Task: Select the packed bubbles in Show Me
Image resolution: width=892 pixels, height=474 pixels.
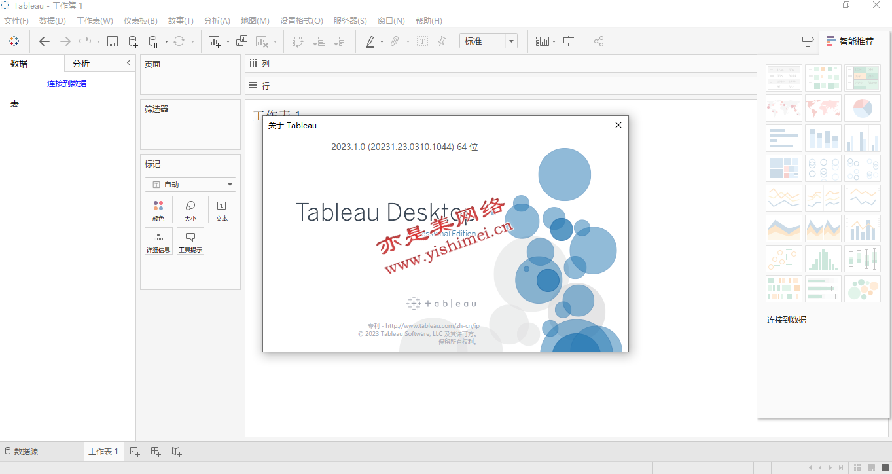Action: coord(862,289)
